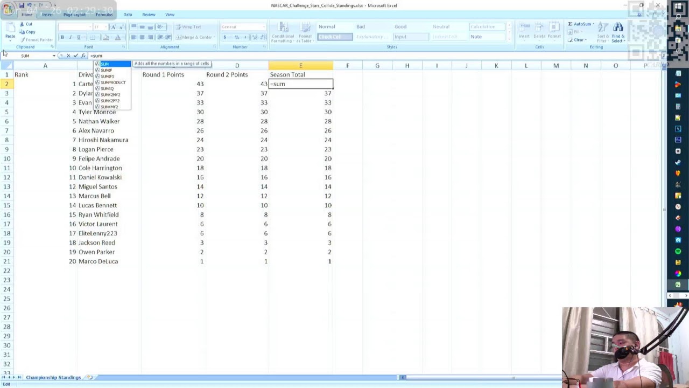Toggle Underline formatting
The image size is (689, 388).
click(x=79, y=37)
